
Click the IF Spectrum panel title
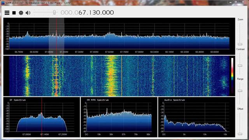point(18,100)
